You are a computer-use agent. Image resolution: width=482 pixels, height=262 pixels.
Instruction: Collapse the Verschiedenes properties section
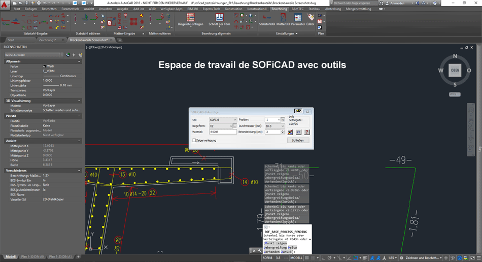[x=79, y=171]
